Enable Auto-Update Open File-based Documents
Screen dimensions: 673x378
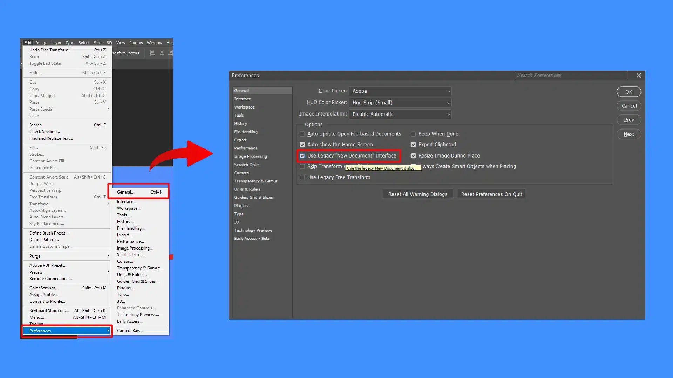coord(302,134)
